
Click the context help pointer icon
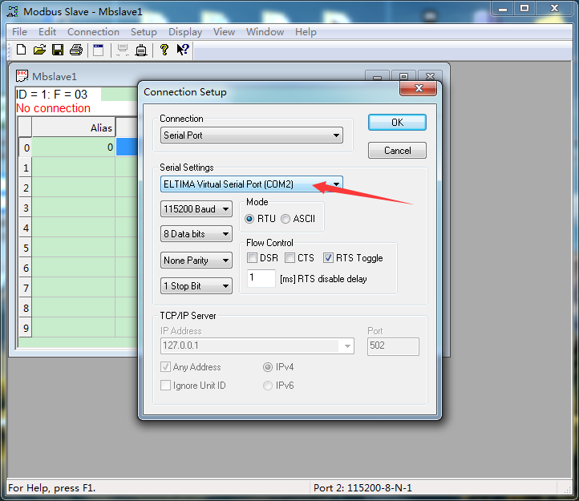[x=183, y=50]
